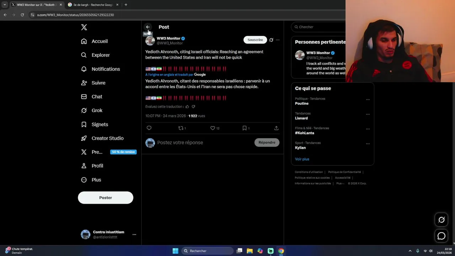455x256 pixels.
Task: Repost the post with retweet icon
Action: tap(181, 128)
